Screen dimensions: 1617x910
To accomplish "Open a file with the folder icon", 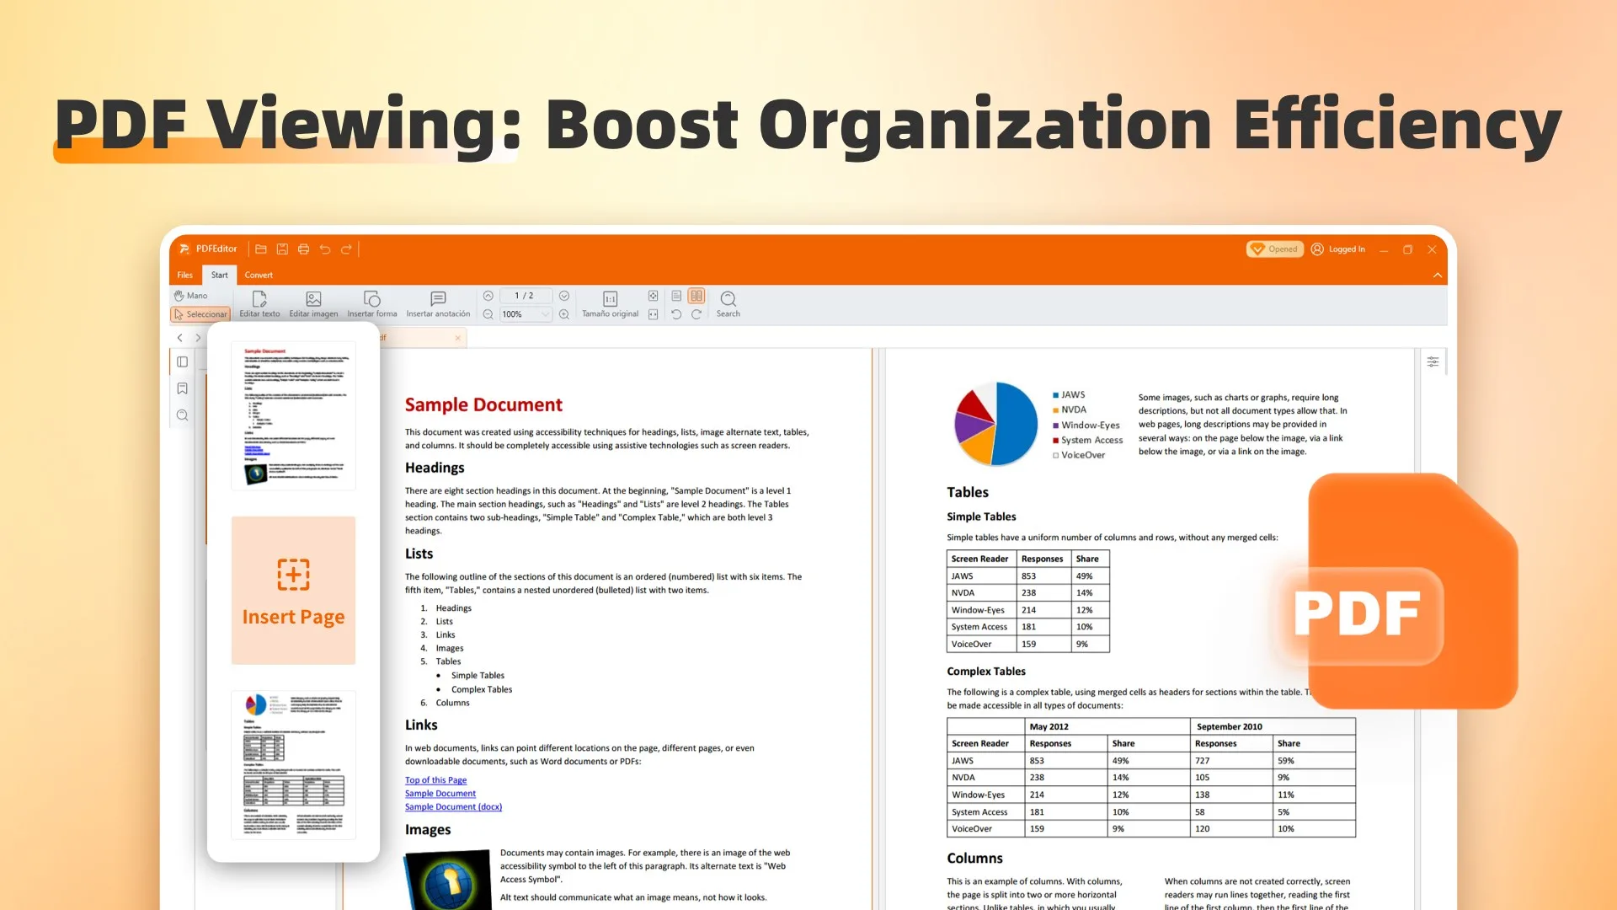I will coord(261,249).
